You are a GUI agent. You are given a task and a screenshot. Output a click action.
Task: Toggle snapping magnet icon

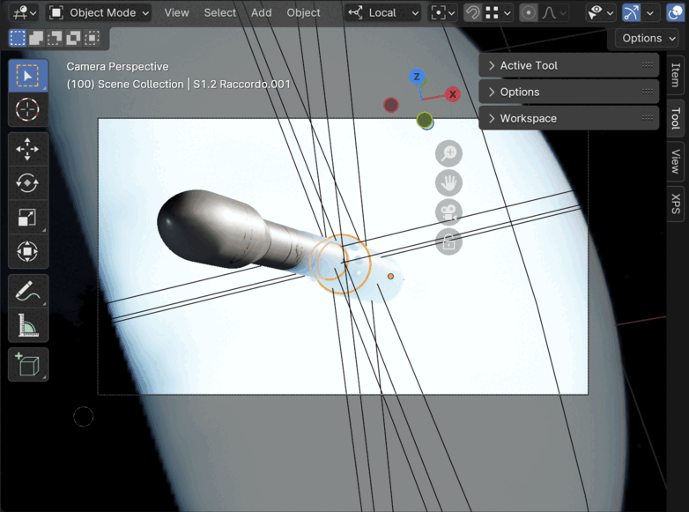(473, 12)
